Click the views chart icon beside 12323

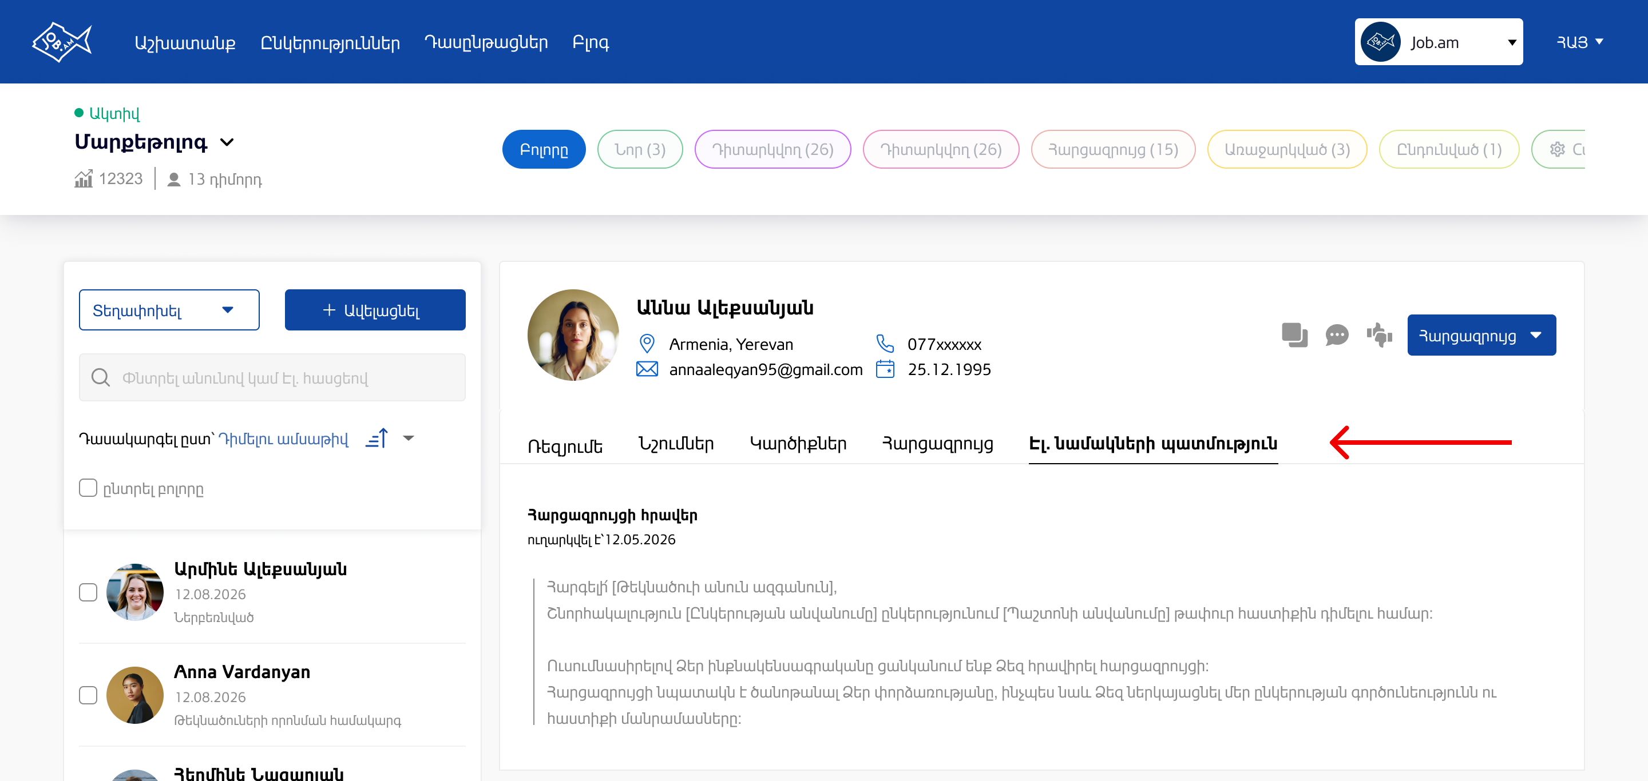(x=83, y=179)
